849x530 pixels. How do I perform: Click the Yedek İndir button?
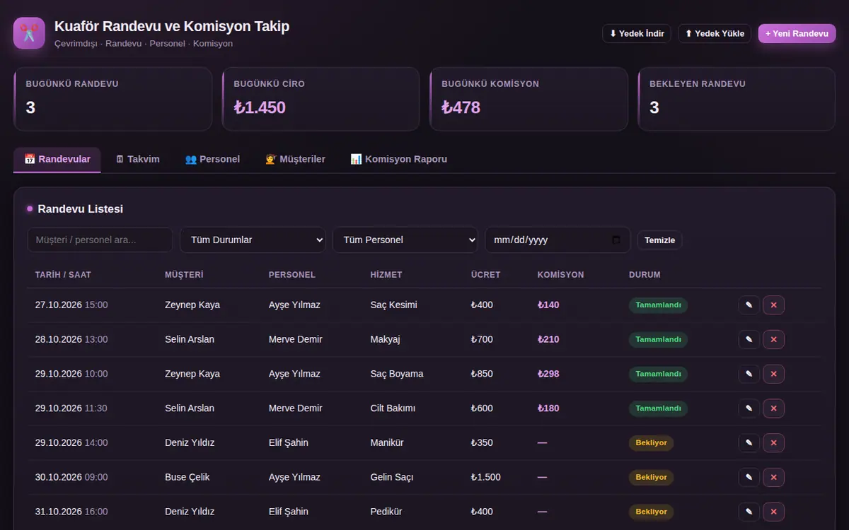click(x=637, y=33)
